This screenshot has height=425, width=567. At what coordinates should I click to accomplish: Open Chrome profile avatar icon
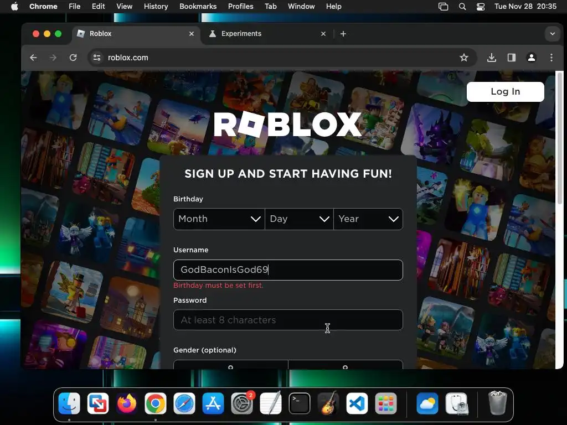(531, 58)
